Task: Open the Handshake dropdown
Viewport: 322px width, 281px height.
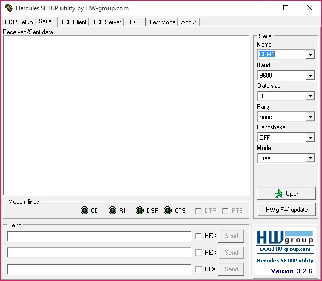Action: coord(310,137)
